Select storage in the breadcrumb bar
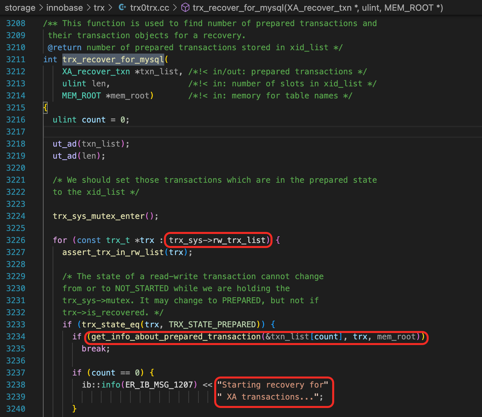This screenshot has height=417, width=482. point(19,7)
